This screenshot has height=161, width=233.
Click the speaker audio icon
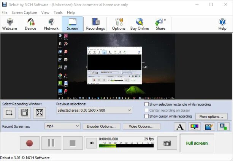[x=92, y=143]
